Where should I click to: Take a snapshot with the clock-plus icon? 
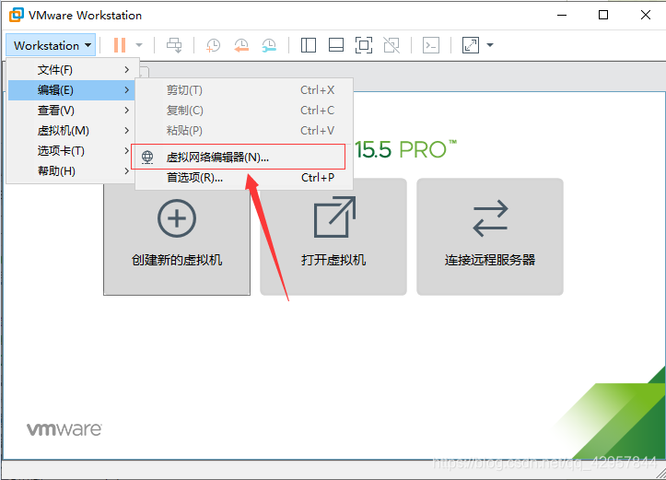click(213, 45)
